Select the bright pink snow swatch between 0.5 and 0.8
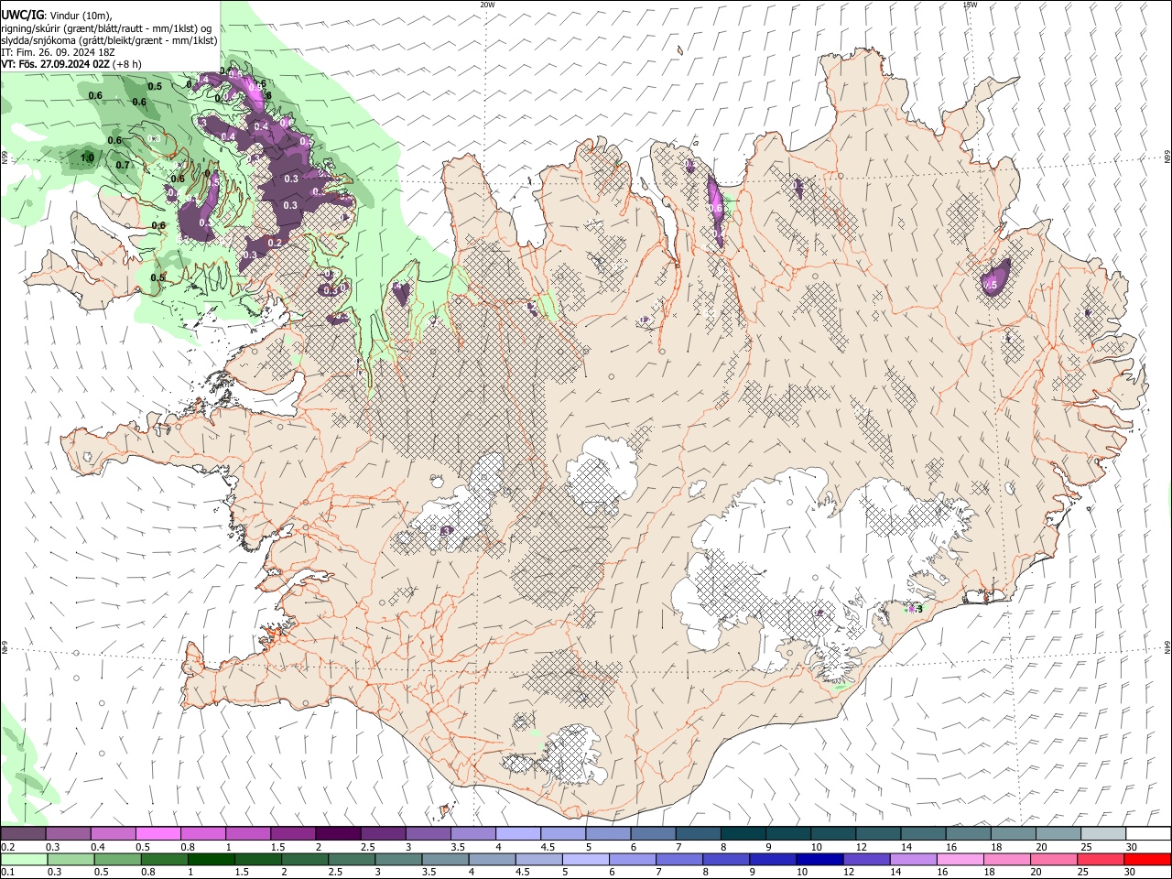This screenshot has height=879, width=1172. (x=158, y=833)
